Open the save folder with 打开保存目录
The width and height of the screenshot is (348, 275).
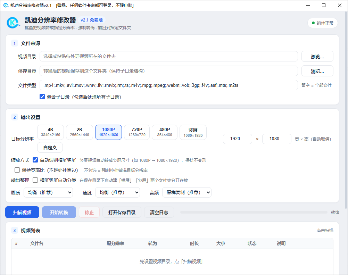[x=122, y=212]
